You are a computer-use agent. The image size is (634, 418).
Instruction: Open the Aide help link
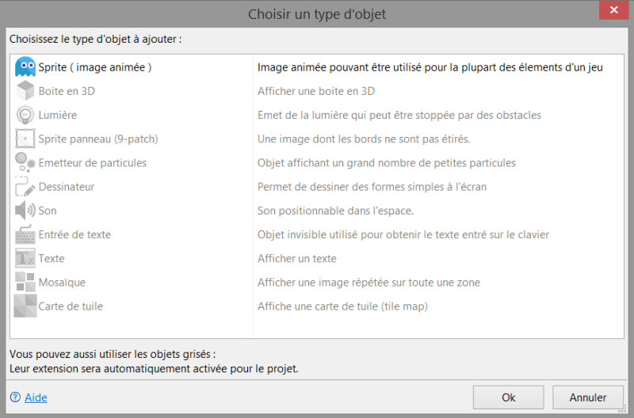pos(36,397)
